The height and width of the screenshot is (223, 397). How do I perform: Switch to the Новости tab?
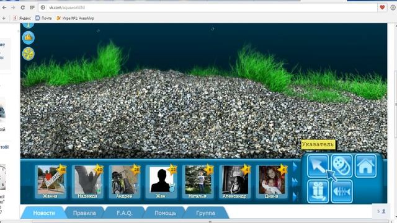click(x=44, y=213)
